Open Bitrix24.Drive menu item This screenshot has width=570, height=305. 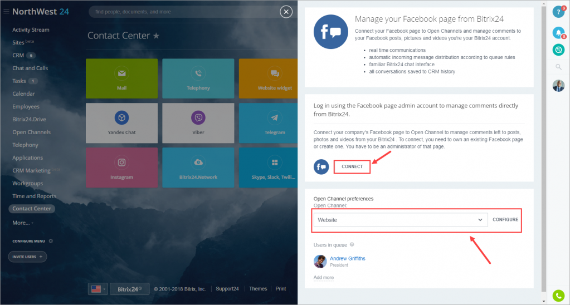[x=29, y=119]
